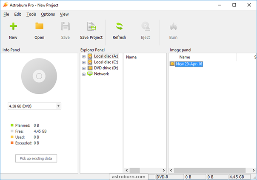This screenshot has width=257, height=180.
Task: Click the 4.45 GB status bar value
Action: 239,177
